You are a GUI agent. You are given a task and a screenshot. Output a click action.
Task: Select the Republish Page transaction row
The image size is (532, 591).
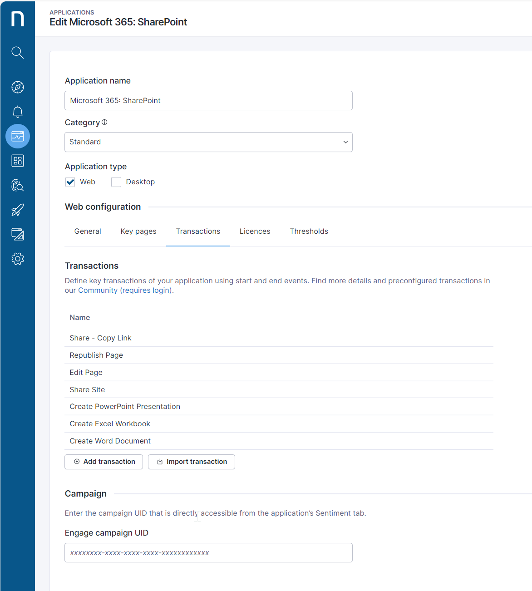279,355
